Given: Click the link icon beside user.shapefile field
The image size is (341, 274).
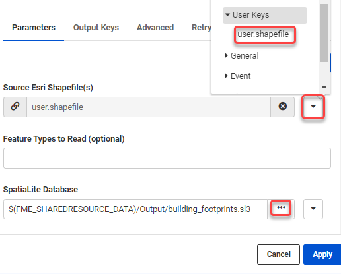Looking at the screenshot, I should (x=15, y=107).
